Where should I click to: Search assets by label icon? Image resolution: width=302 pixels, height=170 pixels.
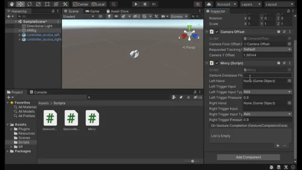pos(181,98)
